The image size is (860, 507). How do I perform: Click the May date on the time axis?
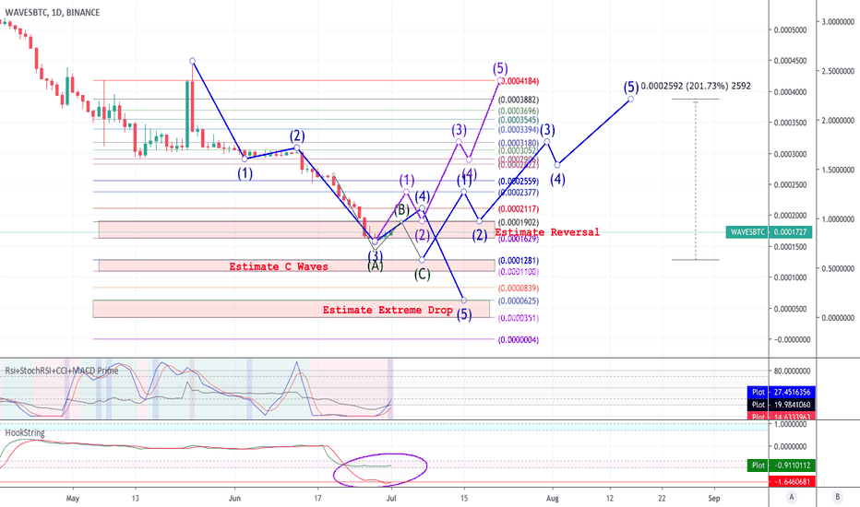(x=72, y=498)
